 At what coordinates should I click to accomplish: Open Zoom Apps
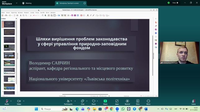pyautogui.click(x=117, y=102)
